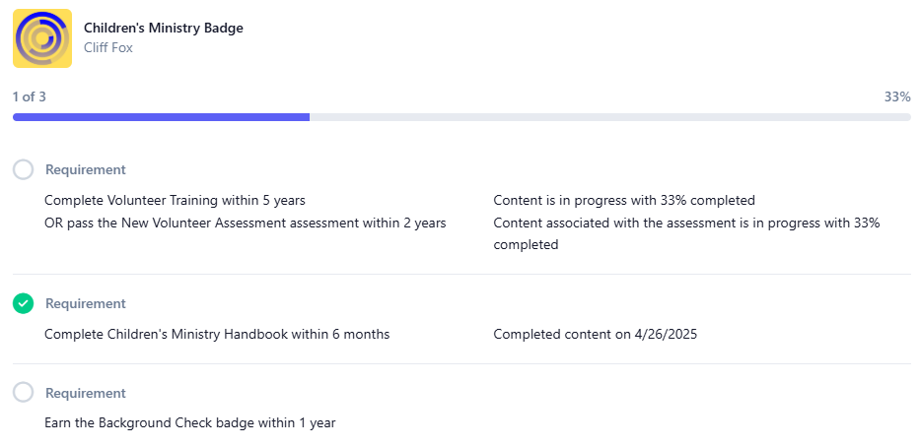Open the Children's Ministry Badge title
Screen dimensions: 920x447
pyautogui.click(x=163, y=28)
